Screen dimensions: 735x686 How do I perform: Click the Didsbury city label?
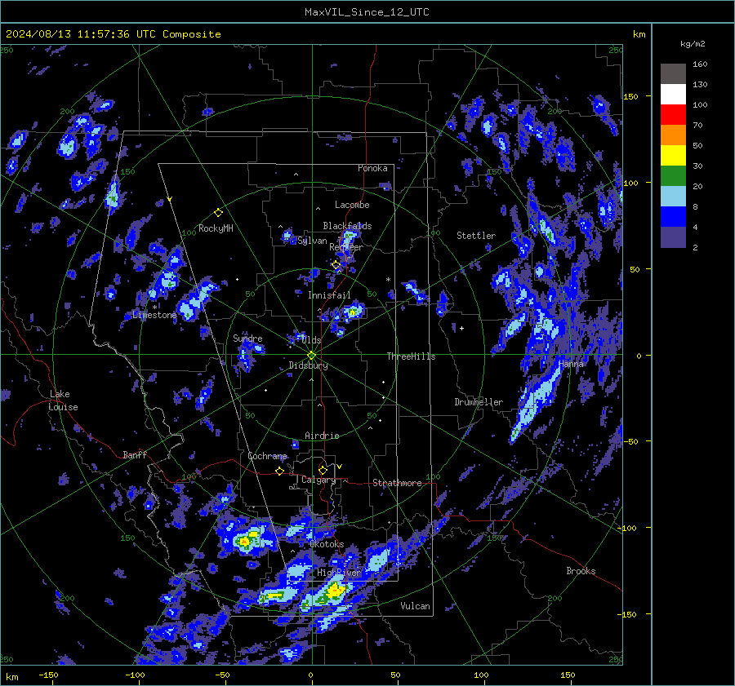point(308,365)
